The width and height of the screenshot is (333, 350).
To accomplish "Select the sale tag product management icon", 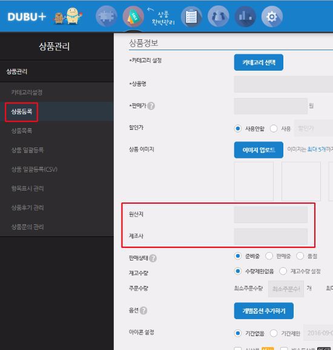I will point(133,16).
